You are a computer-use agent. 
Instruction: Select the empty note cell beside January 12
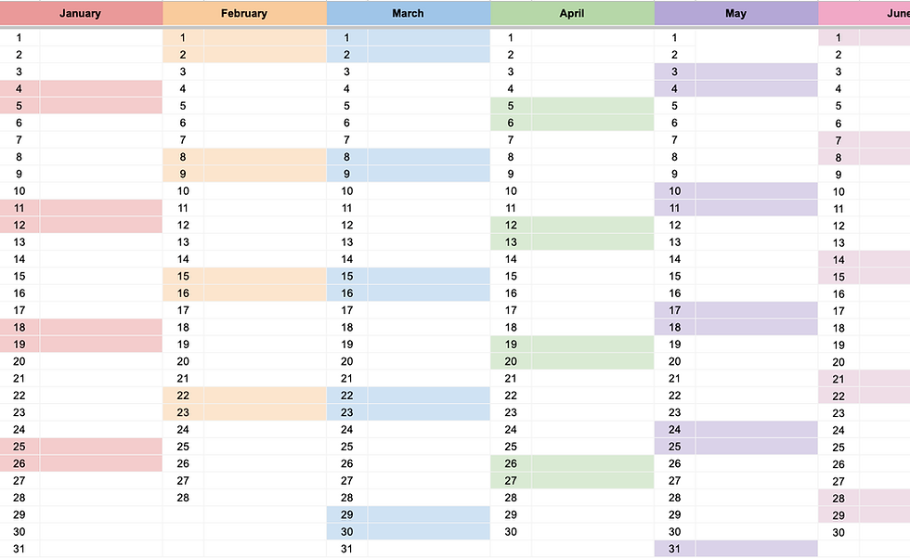101,226
